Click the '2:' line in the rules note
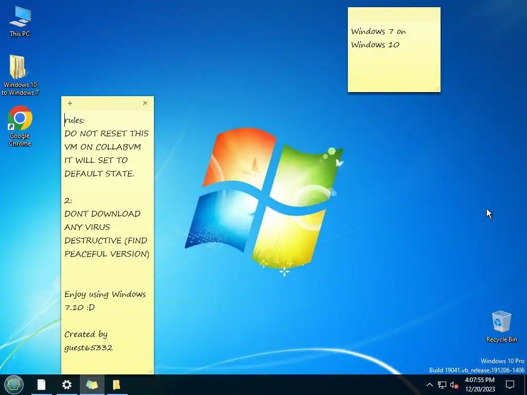 pyautogui.click(x=68, y=201)
